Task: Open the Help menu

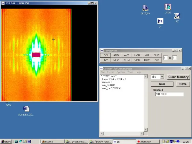Action: click(x=138, y=72)
